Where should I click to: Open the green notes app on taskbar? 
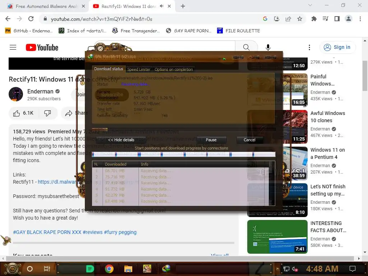90,269
